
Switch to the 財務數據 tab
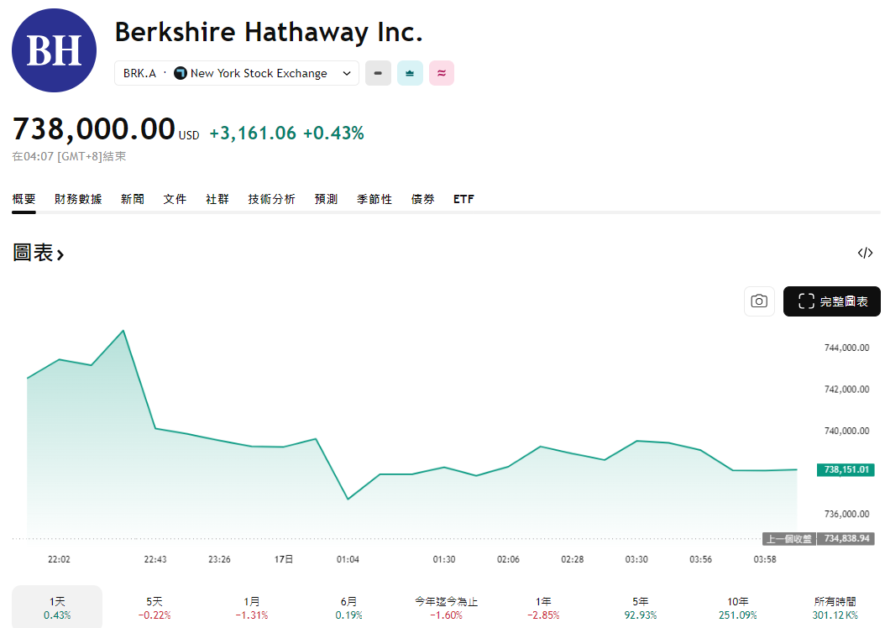click(x=78, y=199)
